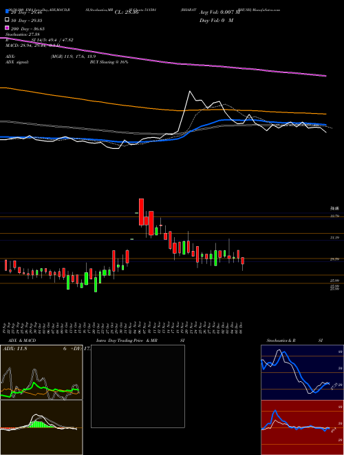Viewport: 344px width, 455px height.
Task: Click the 'Stochastics: 27.88' reading
Action: pyautogui.click(x=22, y=34)
